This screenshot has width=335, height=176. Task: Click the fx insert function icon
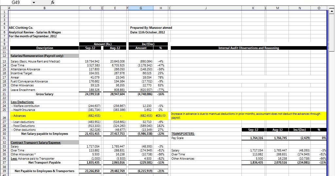tap(53, 3)
